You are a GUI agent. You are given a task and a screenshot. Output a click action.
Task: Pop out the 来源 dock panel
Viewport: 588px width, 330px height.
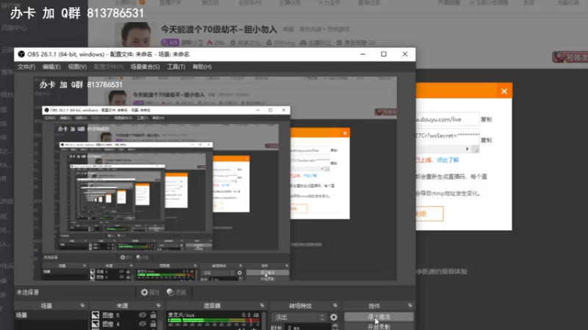(x=158, y=306)
